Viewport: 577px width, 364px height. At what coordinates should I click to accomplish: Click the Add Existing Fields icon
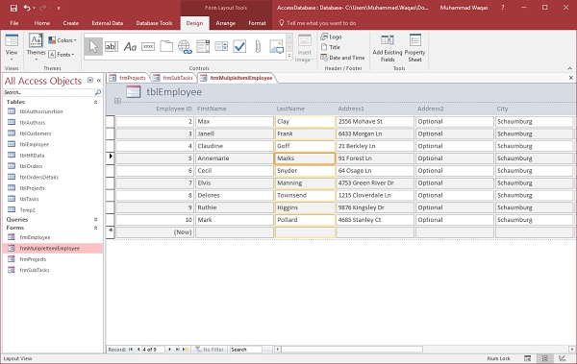(388, 48)
